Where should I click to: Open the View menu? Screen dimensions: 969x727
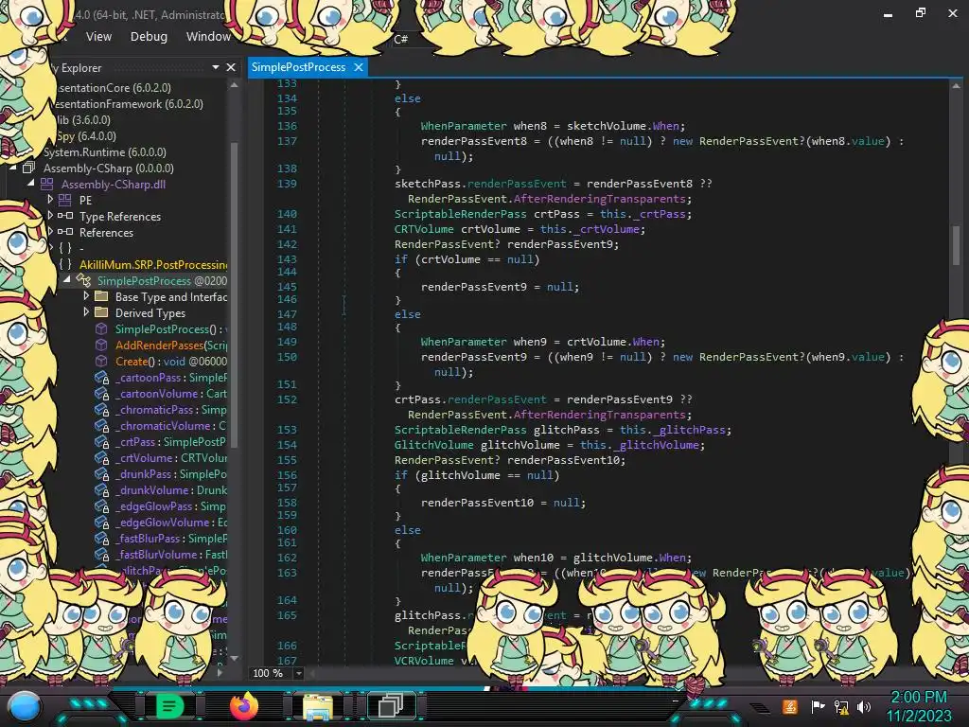(x=98, y=37)
